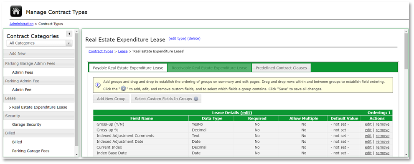
Task: Click the Data Type column header
Action: (211, 119)
